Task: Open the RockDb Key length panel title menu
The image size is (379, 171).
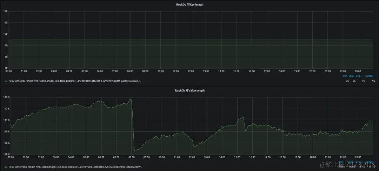Action: coord(189,5)
